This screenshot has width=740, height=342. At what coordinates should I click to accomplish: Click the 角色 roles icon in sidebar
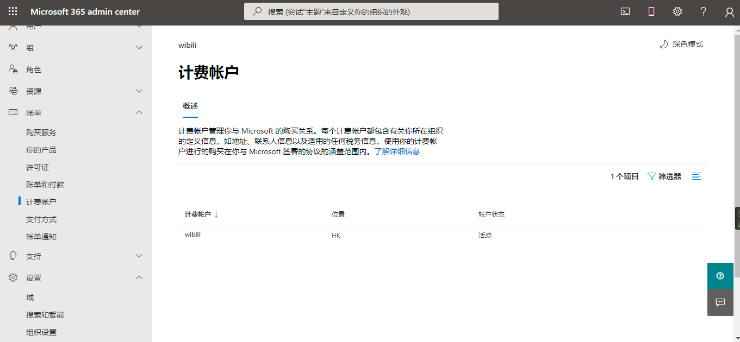13,69
